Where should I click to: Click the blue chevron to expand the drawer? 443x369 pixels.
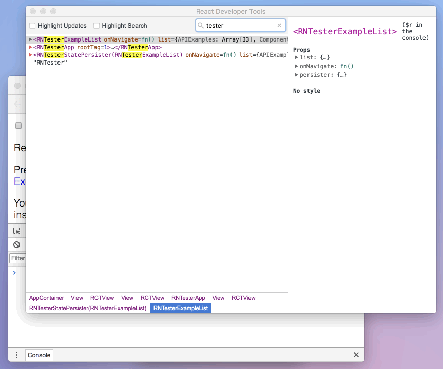tap(14, 272)
